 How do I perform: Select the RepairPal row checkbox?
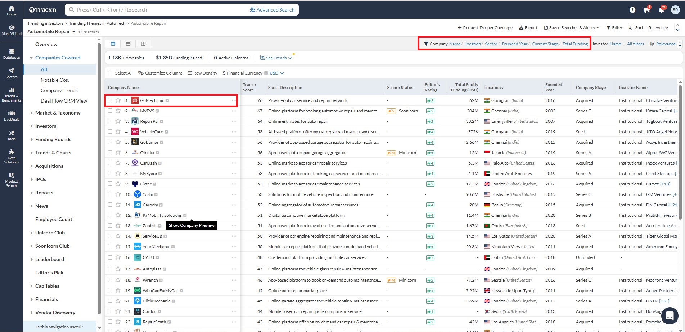pyautogui.click(x=110, y=121)
